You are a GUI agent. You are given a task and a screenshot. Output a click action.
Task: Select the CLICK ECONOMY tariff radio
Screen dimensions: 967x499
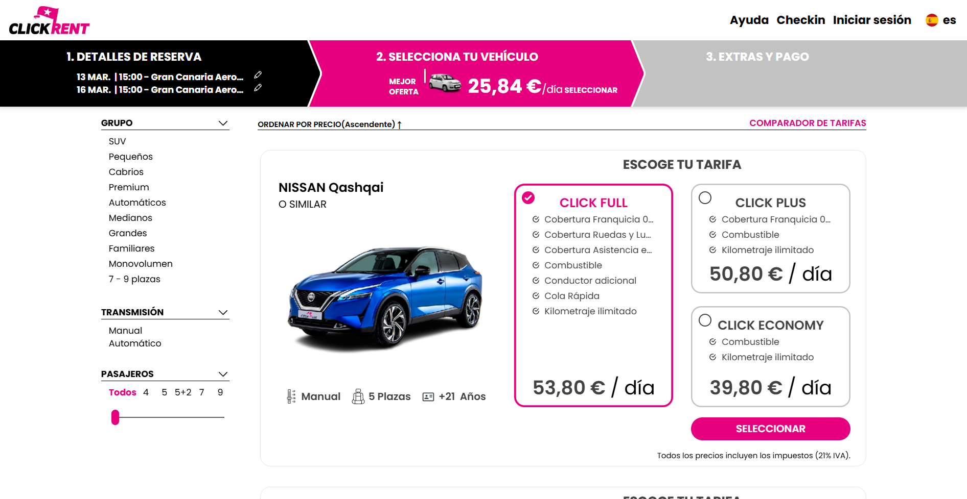click(705, 320)
